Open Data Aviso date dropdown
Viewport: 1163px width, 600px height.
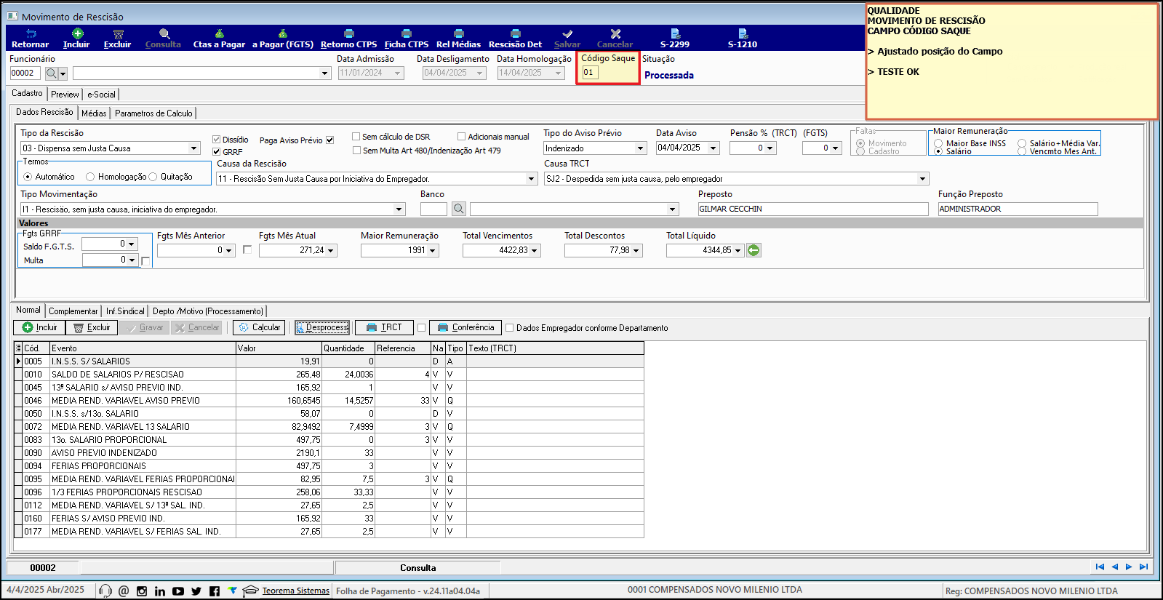click(x=714, y=148)
